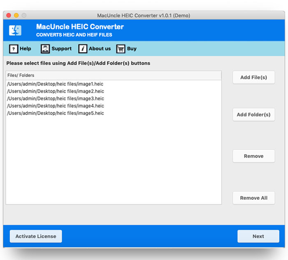Image resolution: width=288 pixels, height=260 pixels.
Task: Select image1.heic in the file list
Action: point(114,84)
